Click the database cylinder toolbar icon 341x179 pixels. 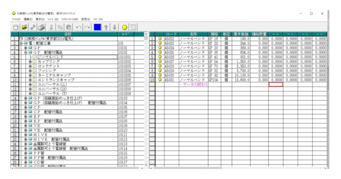[x=16, y=27]
